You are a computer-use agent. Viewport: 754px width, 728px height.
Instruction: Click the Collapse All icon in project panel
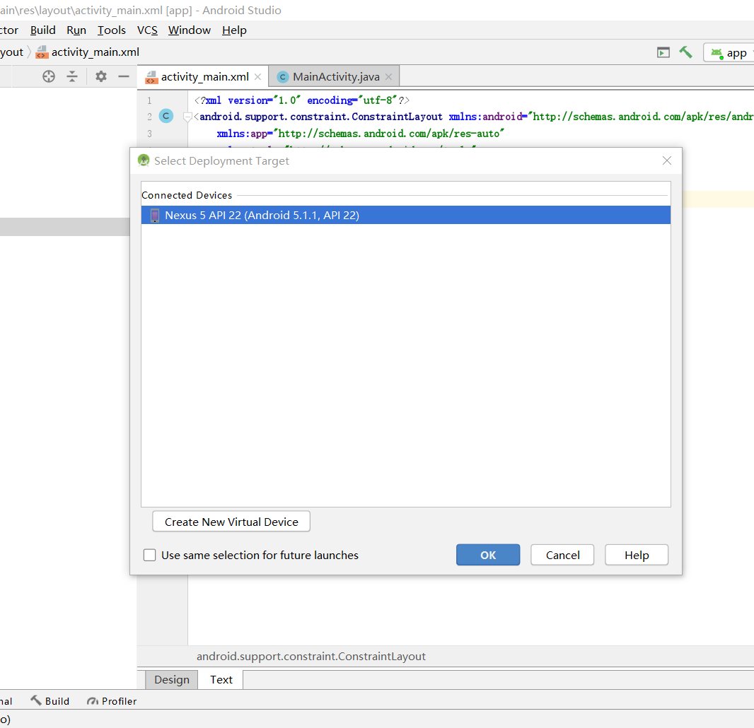[72, 76]
